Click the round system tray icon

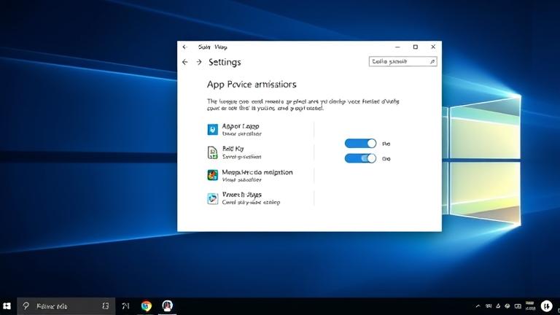(x=507, y=306)
